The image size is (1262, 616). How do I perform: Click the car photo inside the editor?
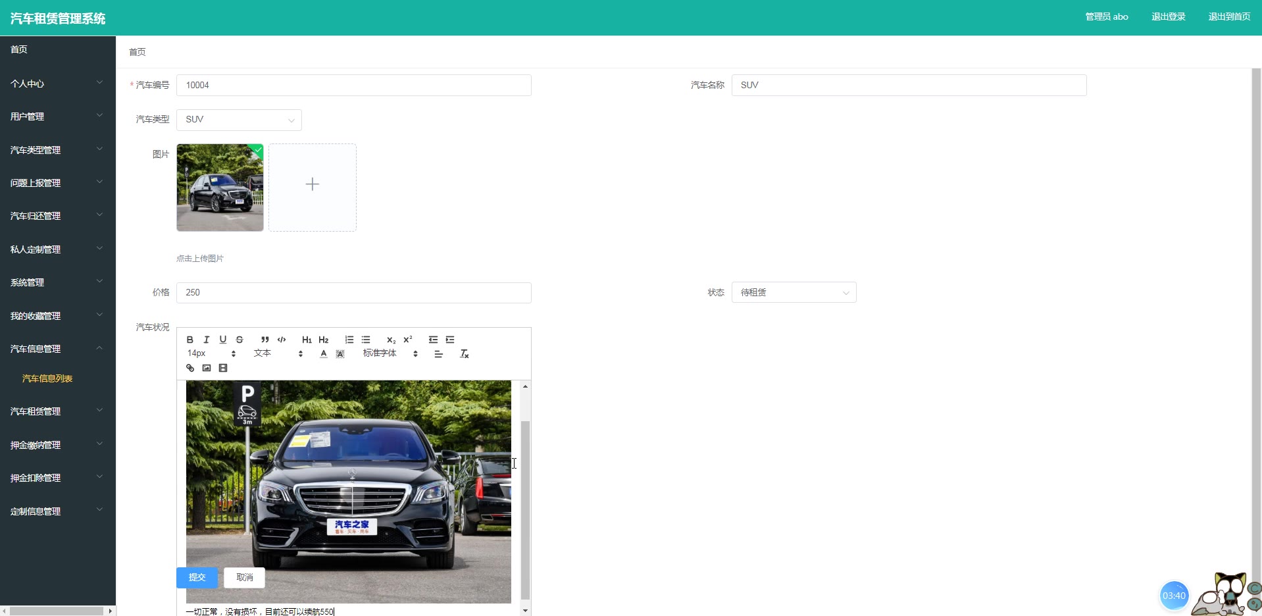[349, 492]
